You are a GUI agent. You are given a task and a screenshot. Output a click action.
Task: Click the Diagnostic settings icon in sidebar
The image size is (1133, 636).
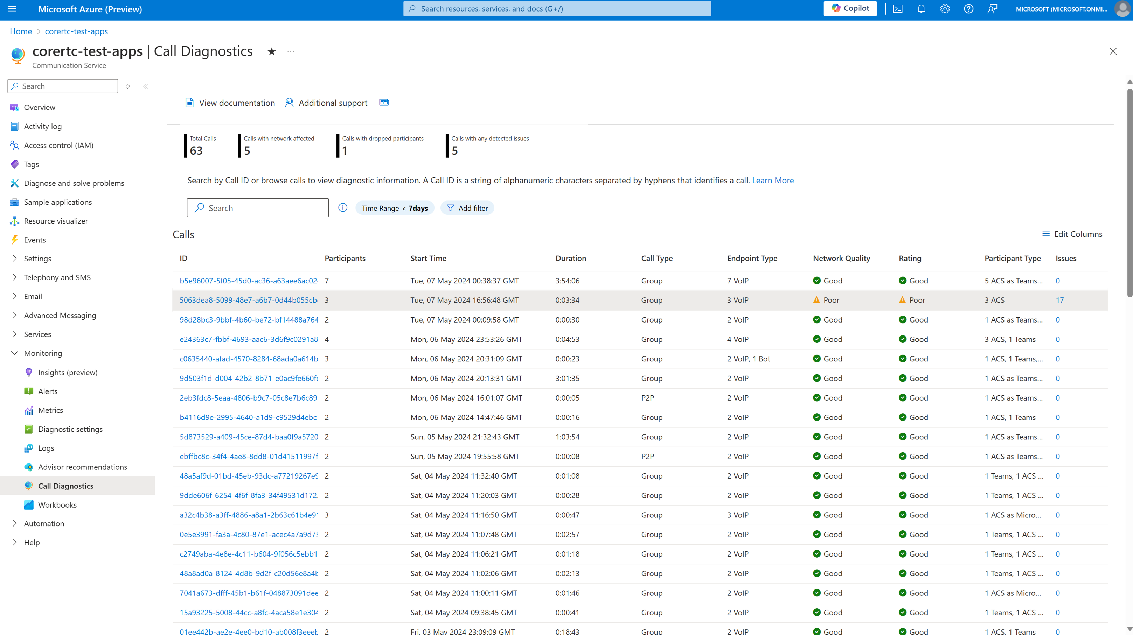tap(28, 429)
